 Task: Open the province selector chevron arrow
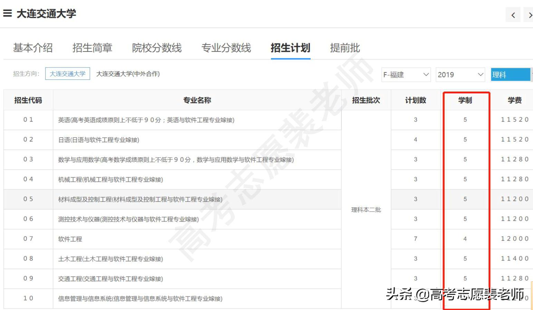tap(426, 75)
